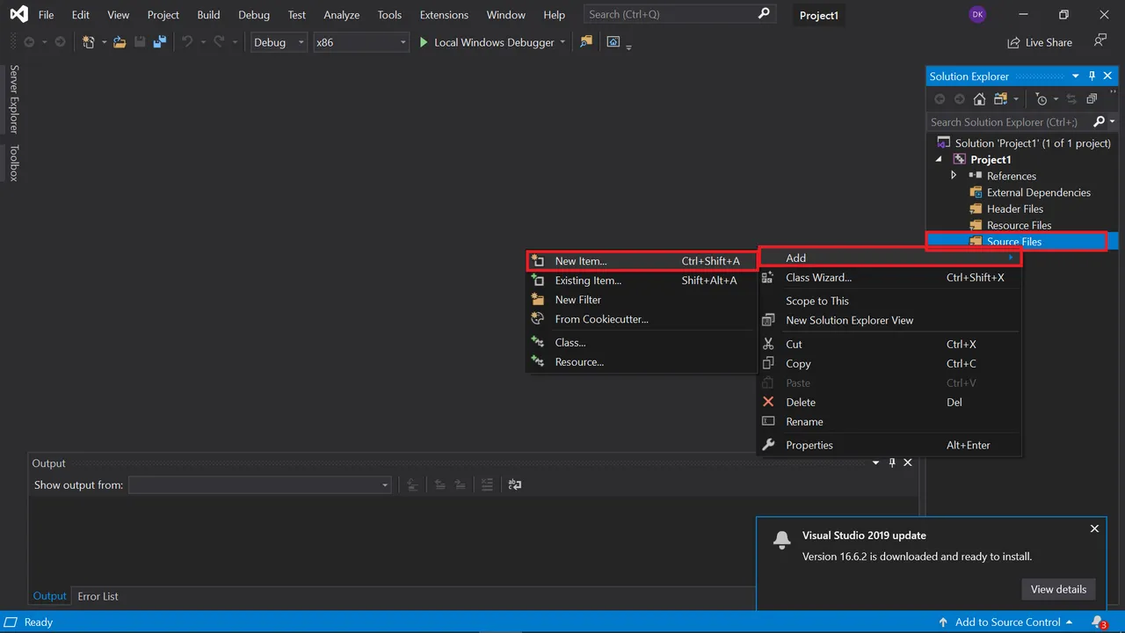Open the New Project dropdown arrow

tap(104, 42)
